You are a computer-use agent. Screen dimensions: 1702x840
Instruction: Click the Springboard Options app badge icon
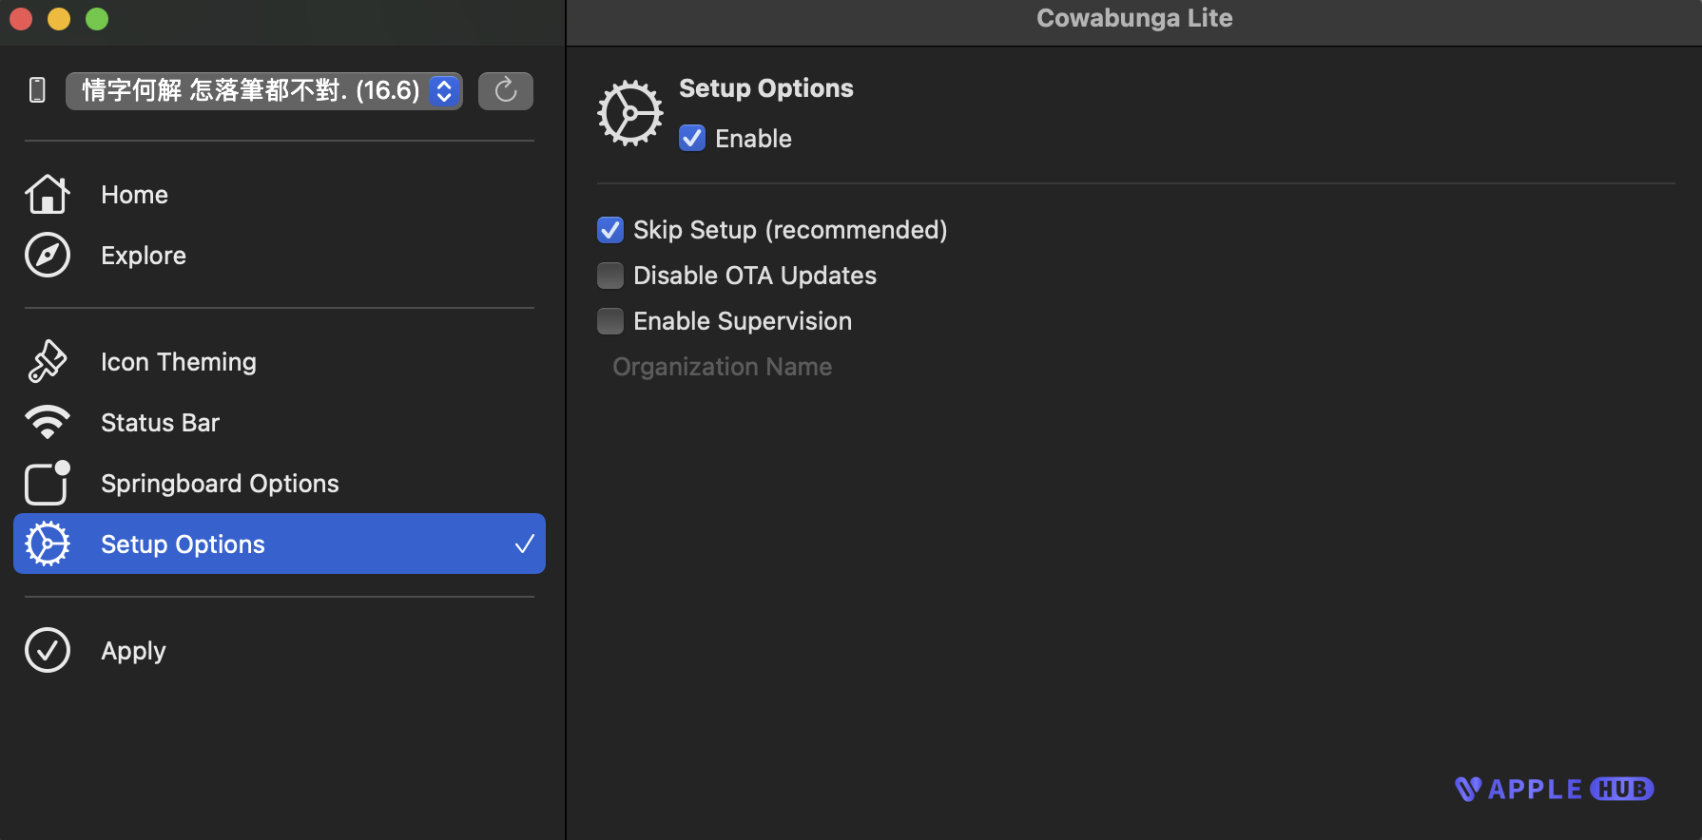pos(47,483)
